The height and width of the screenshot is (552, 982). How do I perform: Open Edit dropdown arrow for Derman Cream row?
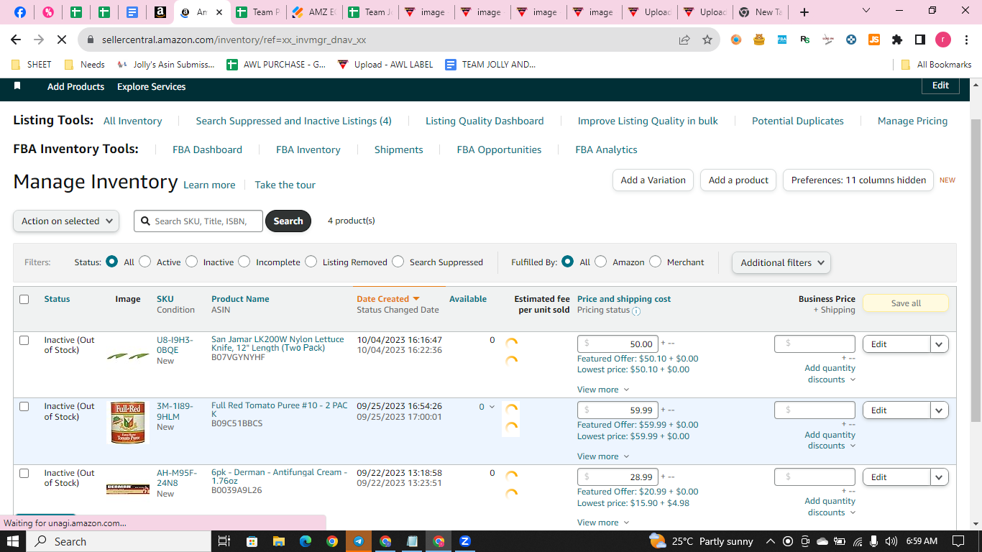940,477
